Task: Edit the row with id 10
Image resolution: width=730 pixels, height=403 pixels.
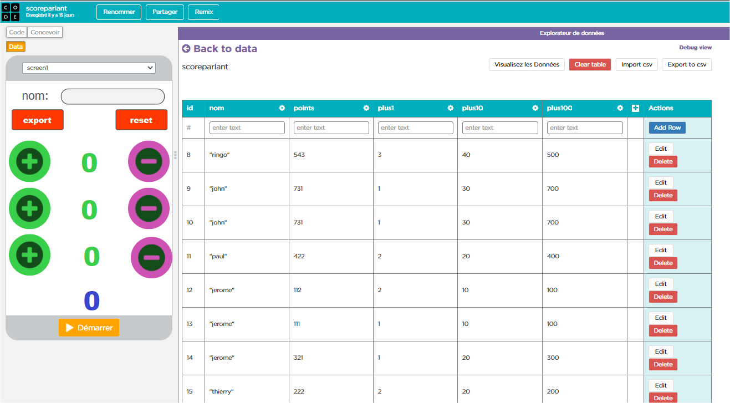Action: click(x=661, y=216)
